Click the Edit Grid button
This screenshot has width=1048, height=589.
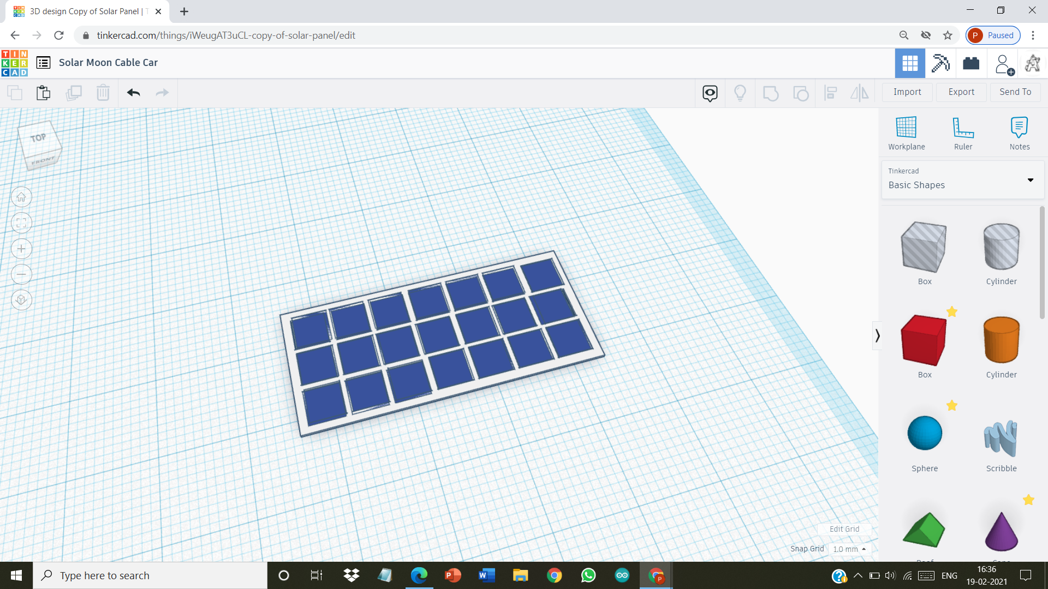point(845,528)
